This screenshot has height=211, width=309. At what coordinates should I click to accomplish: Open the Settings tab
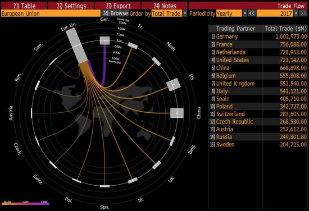click(71, 6)
